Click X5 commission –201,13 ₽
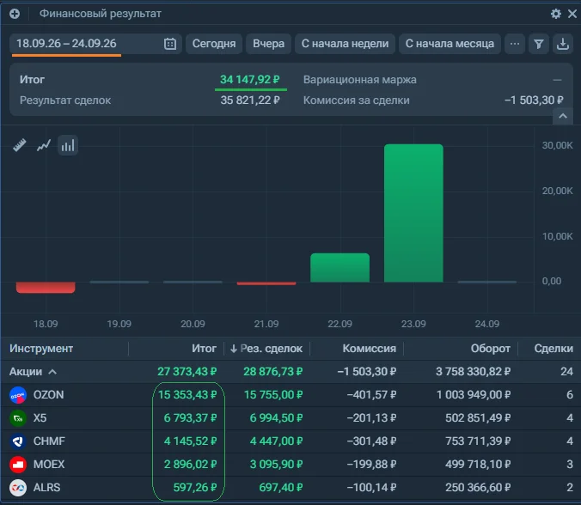 coord(371,418)
